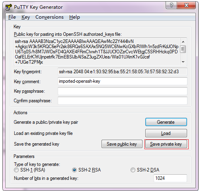Select the SSH-1 (RSA) key type

coord(16,170)
